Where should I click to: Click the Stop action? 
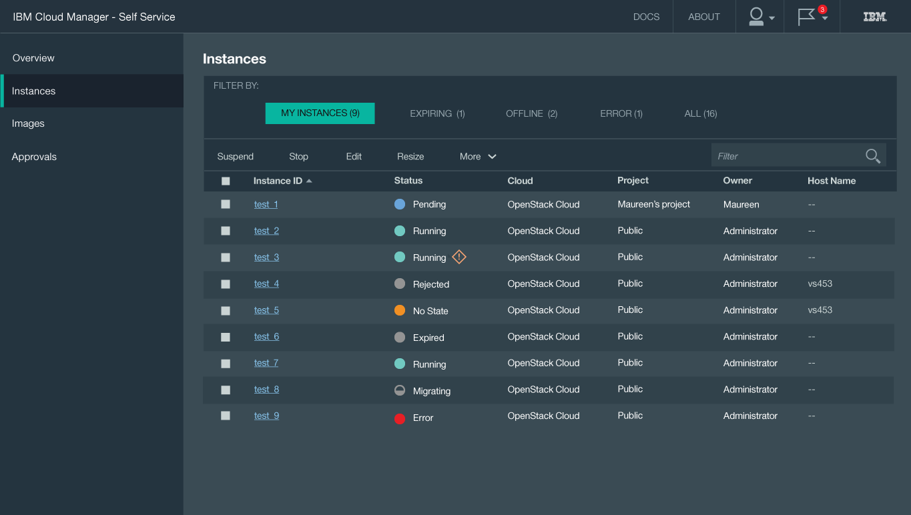[298, 156]
